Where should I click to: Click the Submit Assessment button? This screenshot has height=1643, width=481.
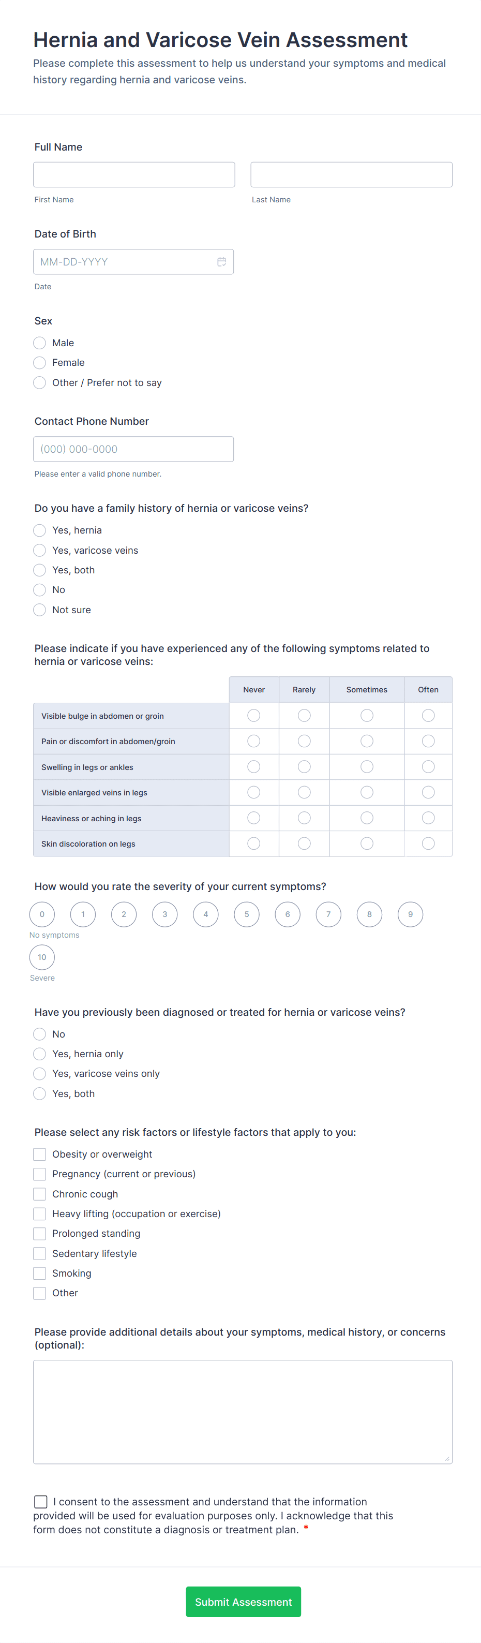243,1602
